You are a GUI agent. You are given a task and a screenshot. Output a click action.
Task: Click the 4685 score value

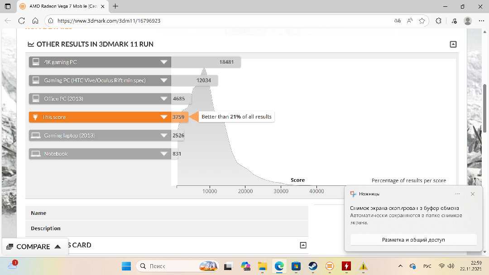179,99
